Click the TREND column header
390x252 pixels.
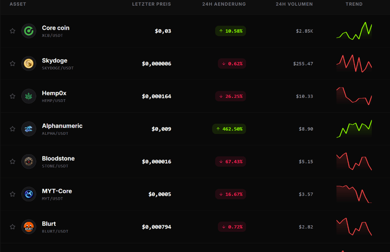[x=354, y=4]
